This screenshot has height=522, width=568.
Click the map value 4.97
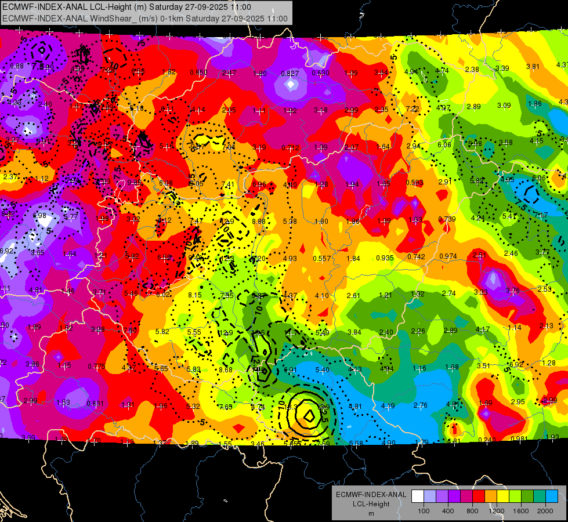(x=443, y=107)
